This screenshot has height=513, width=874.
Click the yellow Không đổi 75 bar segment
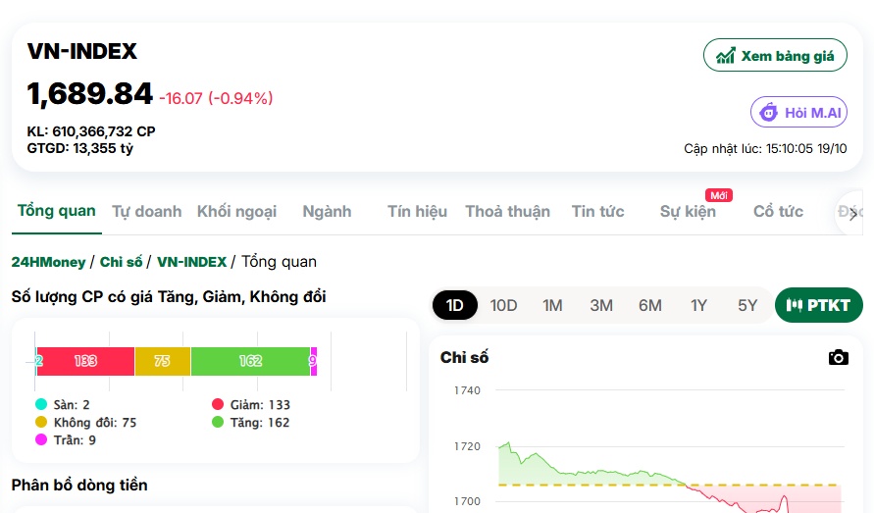(162, 361)
